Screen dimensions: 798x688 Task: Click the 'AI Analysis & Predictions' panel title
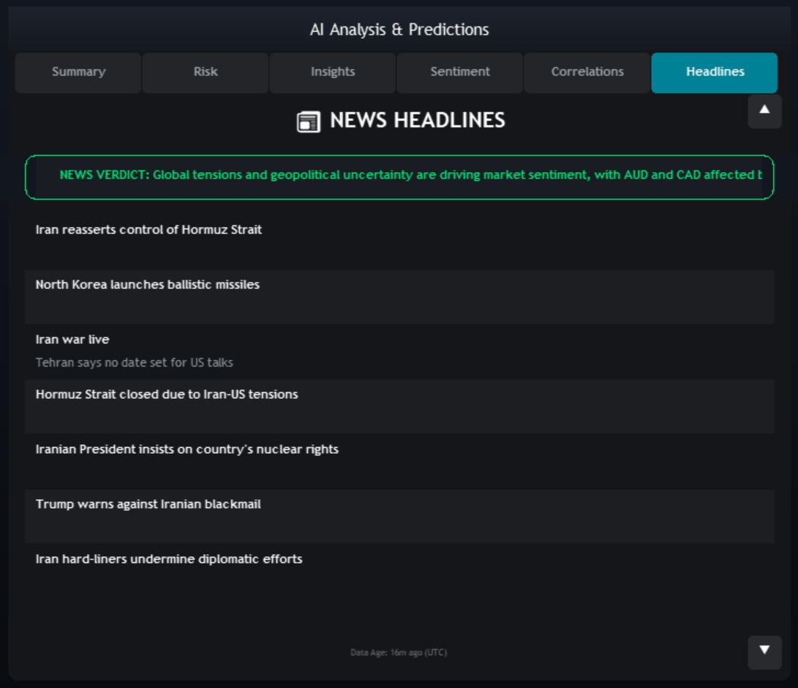point(399,29)
